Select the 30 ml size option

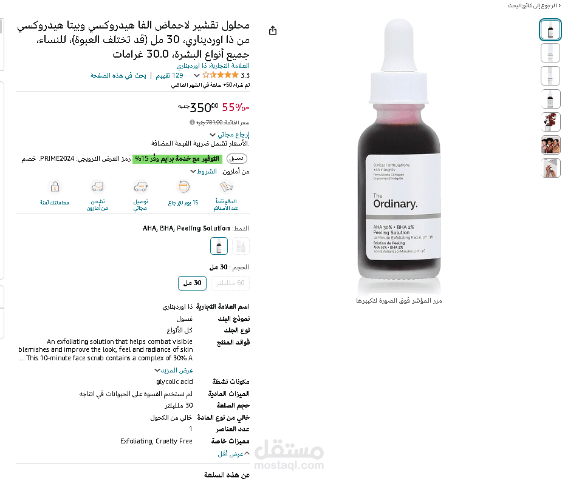coord(192,283)
